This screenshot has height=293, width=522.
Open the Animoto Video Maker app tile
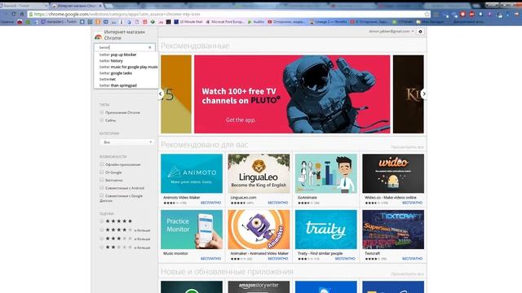pos(192,179)
